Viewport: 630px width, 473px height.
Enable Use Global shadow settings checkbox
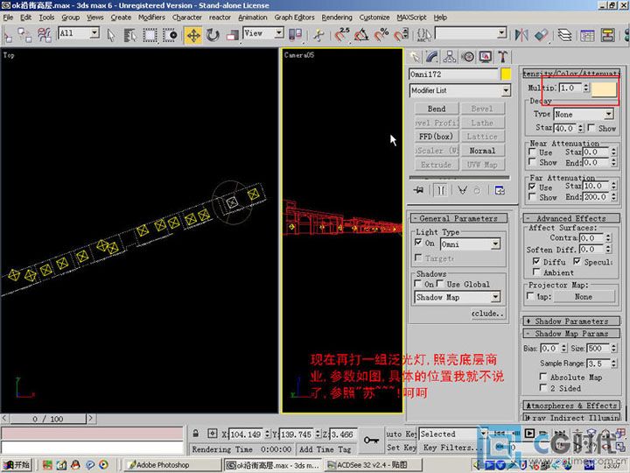440,284
